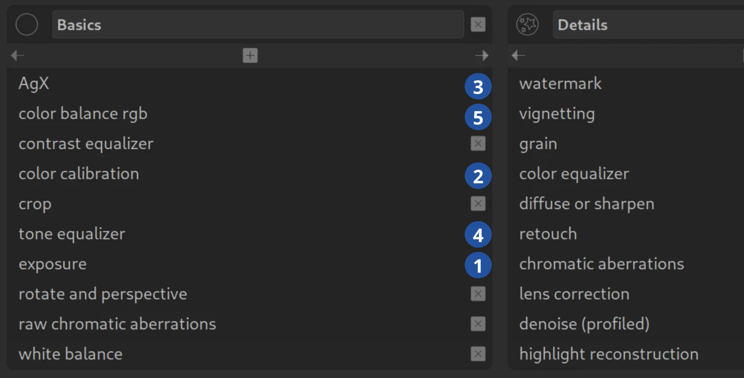Edit the Basics group name field
Screen dimensions: 744x378
click(x=258, y=25)
